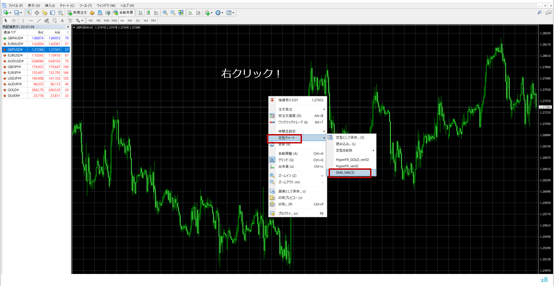Switch chart to candlestick display icon
The height and width of the screenshot is (286, 554).
pos(148,13)
